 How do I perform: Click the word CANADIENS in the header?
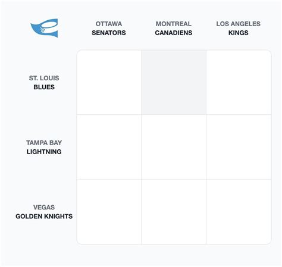click(x=174, y=33)
